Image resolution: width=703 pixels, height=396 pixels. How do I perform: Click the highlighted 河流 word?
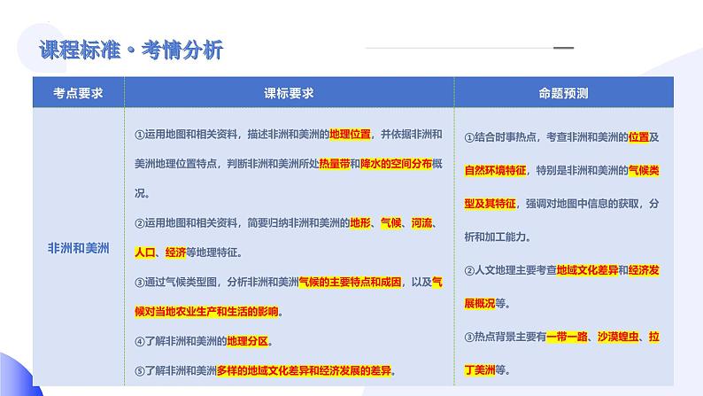(421, 223)
